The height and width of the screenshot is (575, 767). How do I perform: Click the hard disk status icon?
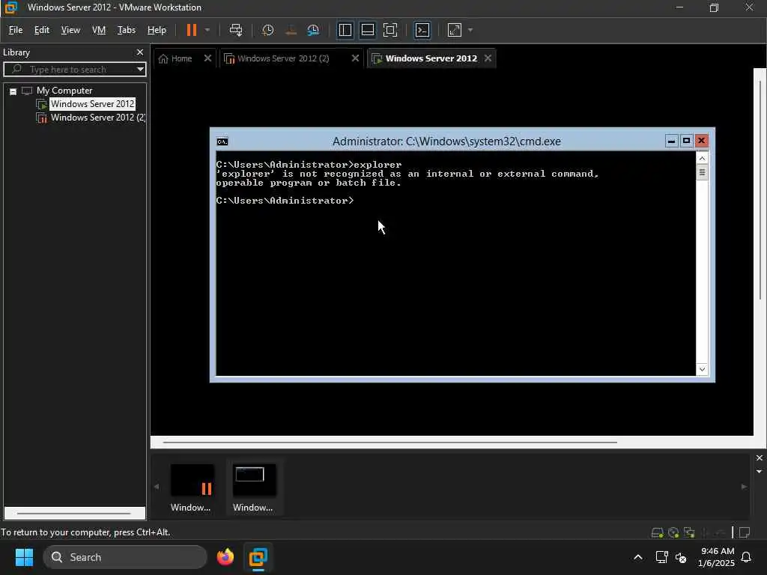pos(658,532)
